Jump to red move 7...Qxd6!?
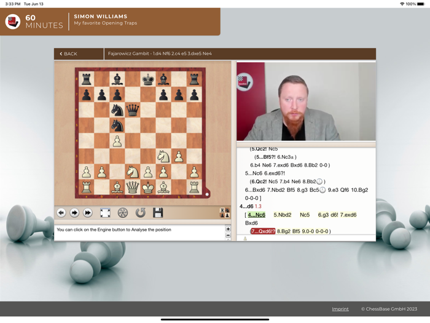 263,231
